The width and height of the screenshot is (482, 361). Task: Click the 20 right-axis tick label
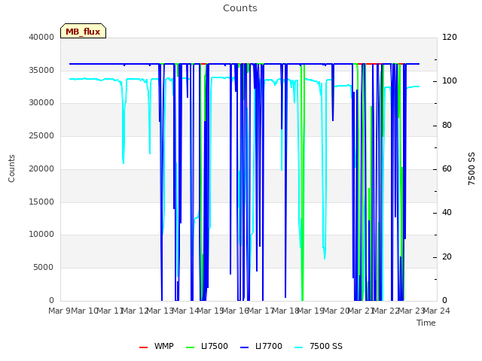coord(447,256)
